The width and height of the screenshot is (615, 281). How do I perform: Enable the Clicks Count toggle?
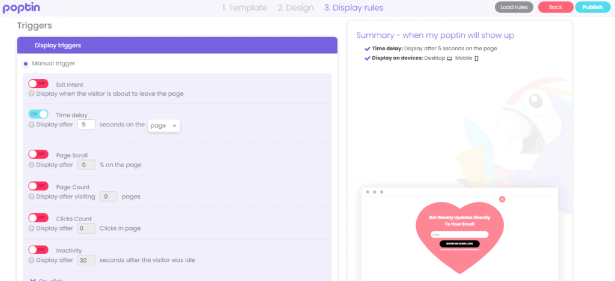[38, 217]
